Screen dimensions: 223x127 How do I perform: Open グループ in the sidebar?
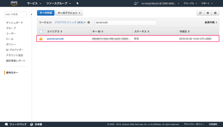click(11, 28)
